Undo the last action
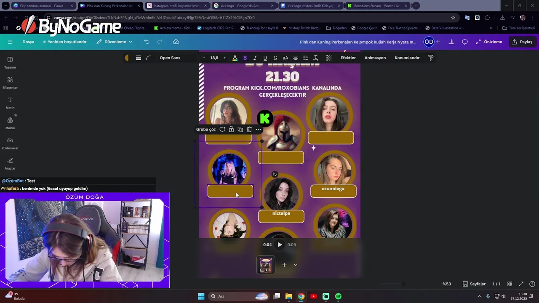The height and width of the screenshot is (303, 539). 147,42
